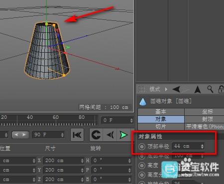
Task: Click the timeline range slider arrows
Action: click(20, 135)
